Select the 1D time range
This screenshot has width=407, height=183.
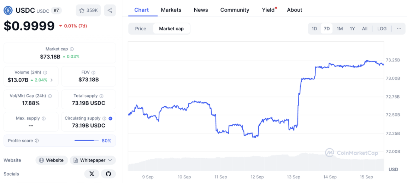pyautogui.click(x=314, y=29)
